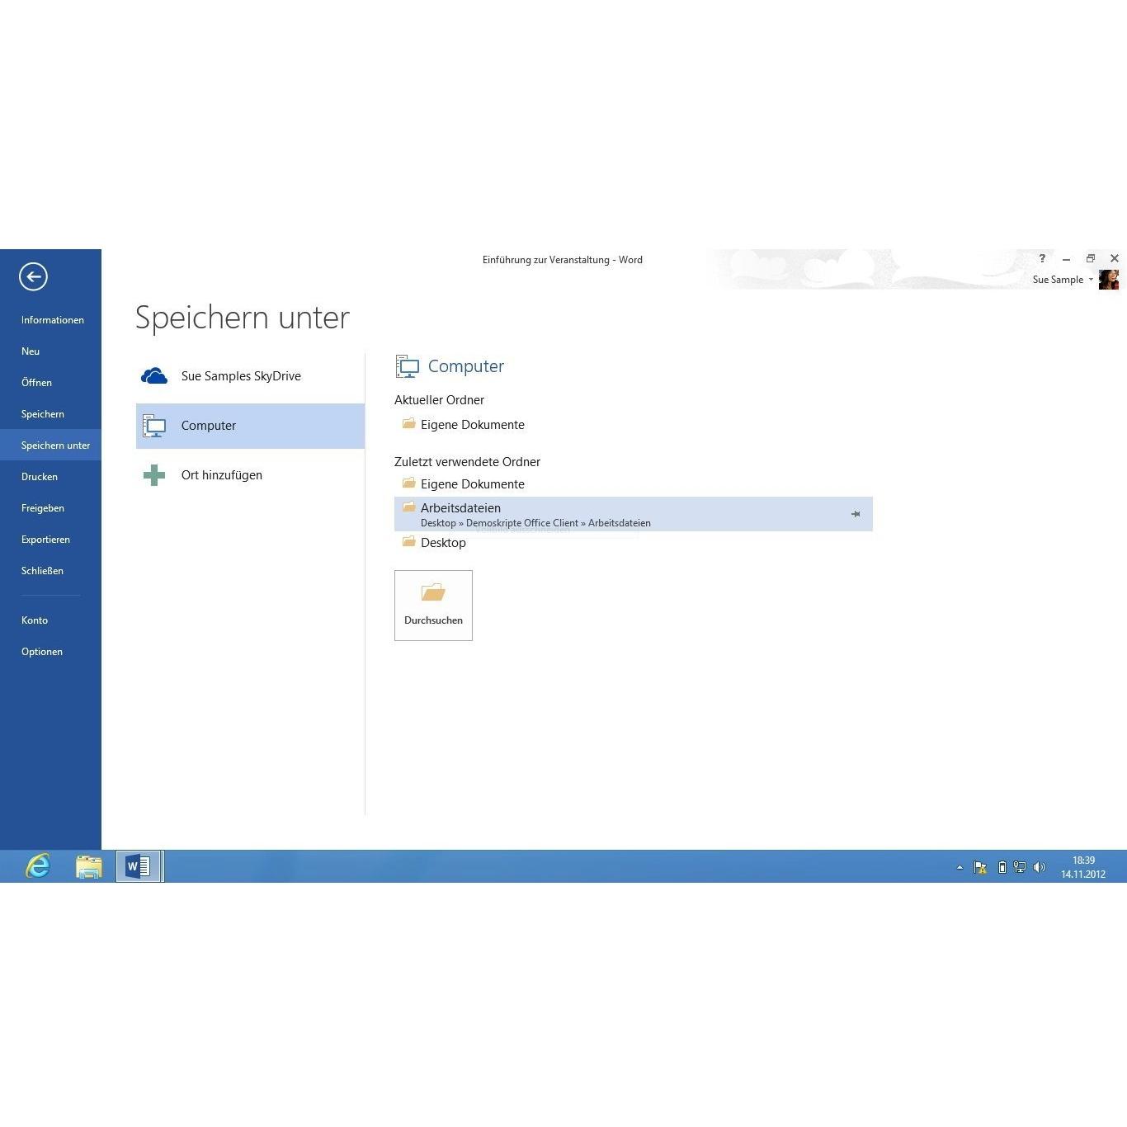Click Ort hinzufügen to add a place
Viewport: 1127px width, 1127px height.
250,475
